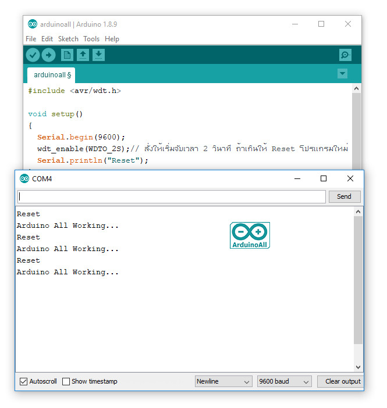The width and height of the screenshot is (387, 408).
Task: Maximize the Arduino IDE window
Action: click(321, 24)
